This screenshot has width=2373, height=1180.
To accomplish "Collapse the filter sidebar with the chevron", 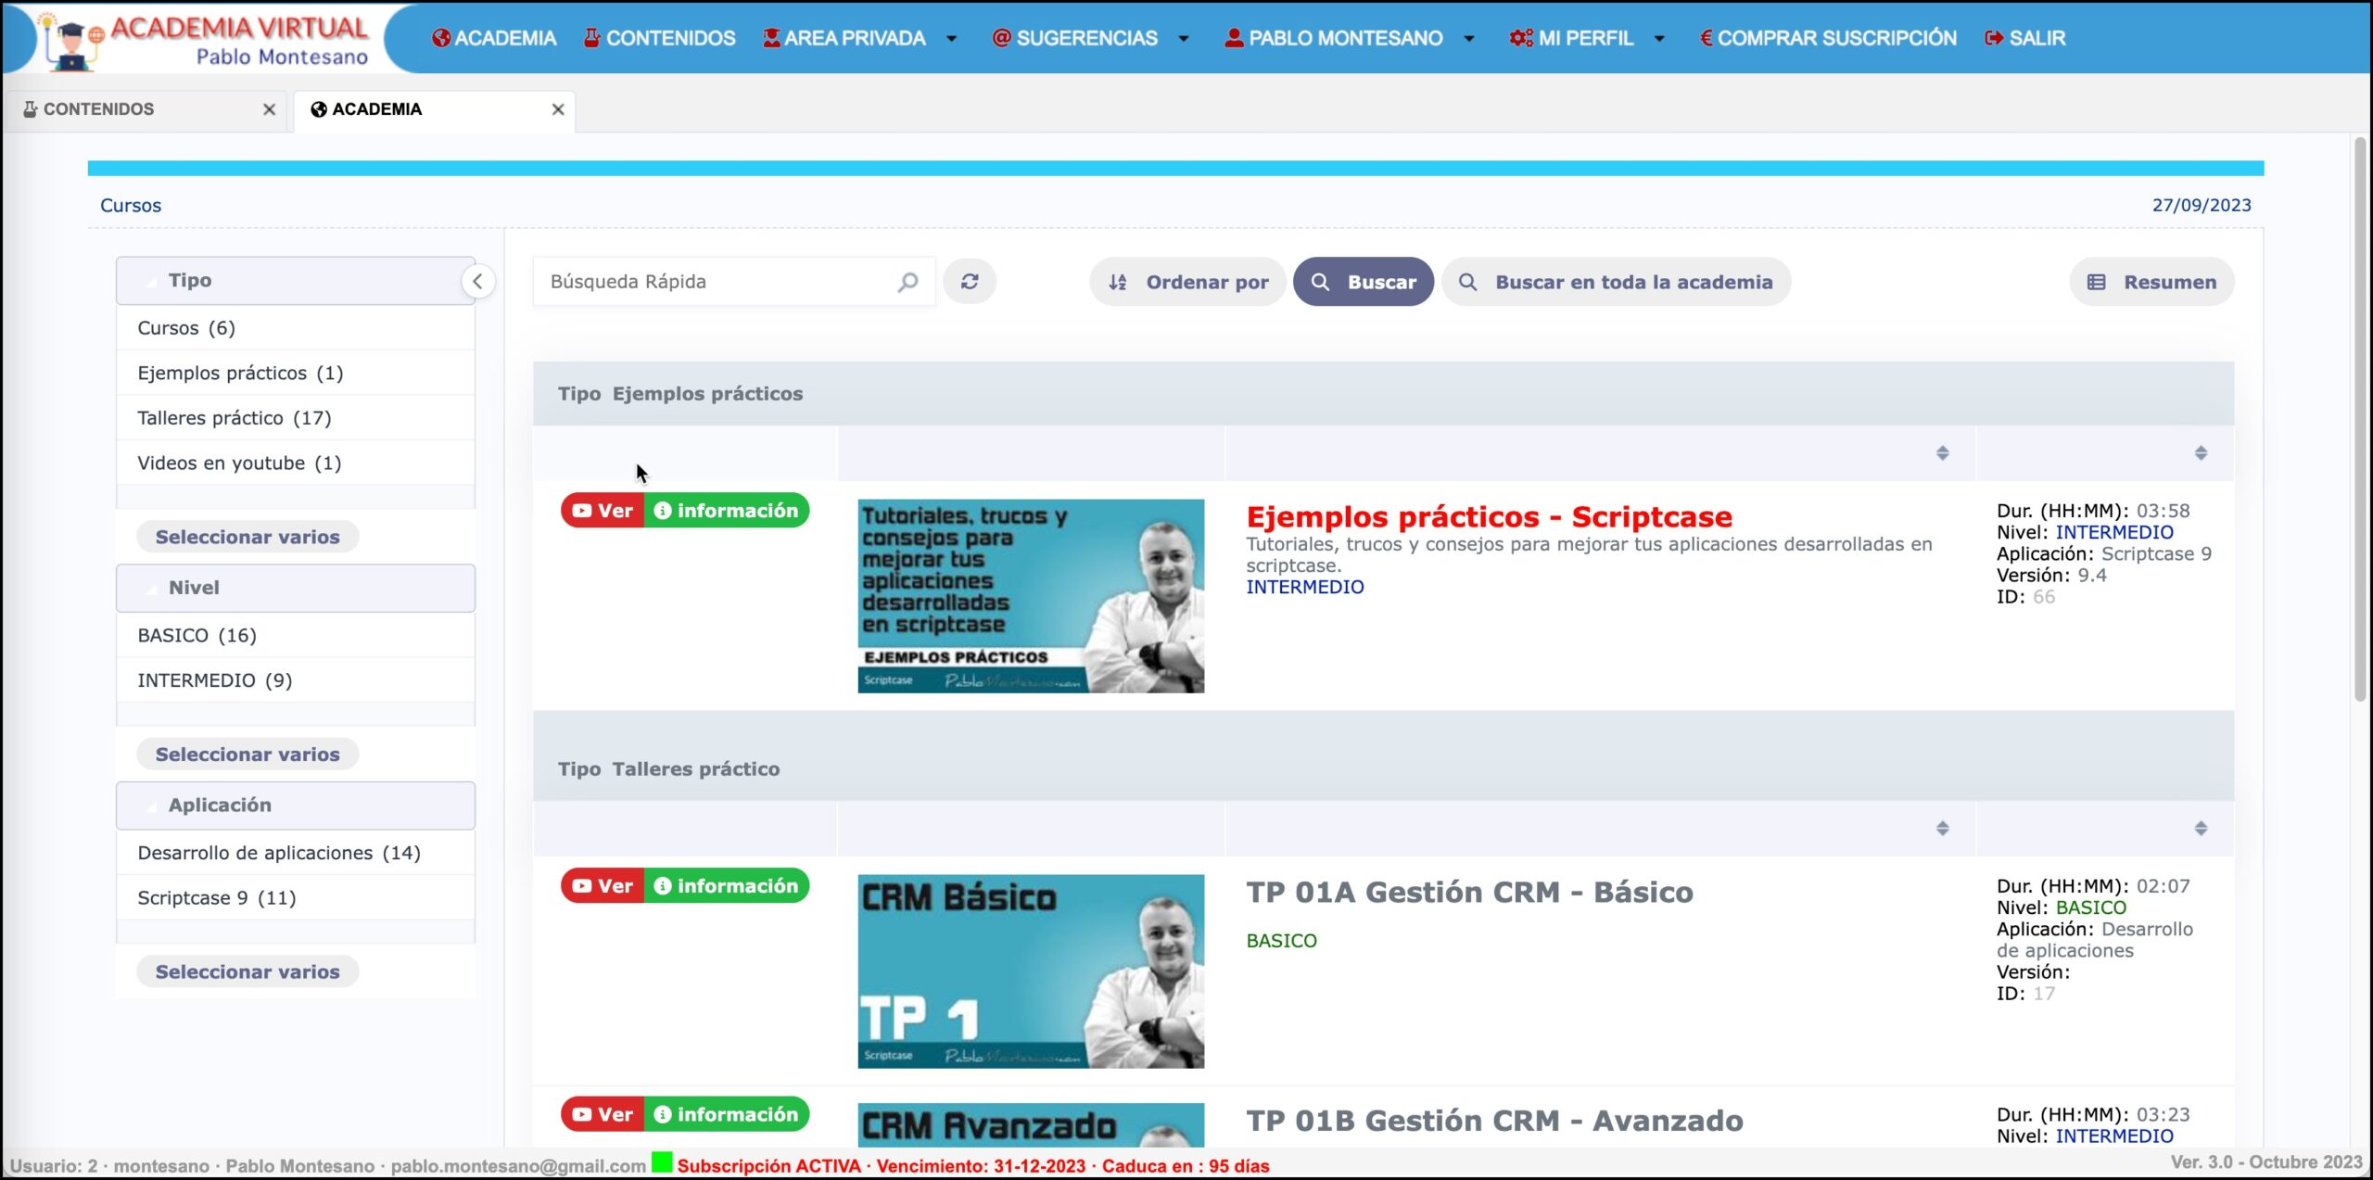I will [477, 281].
